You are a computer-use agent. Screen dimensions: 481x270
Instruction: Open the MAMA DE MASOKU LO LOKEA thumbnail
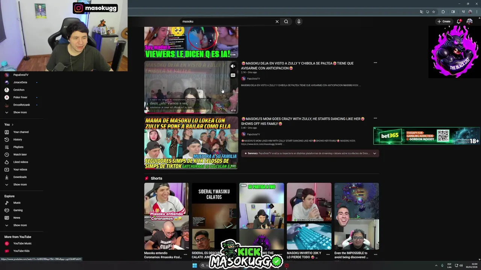click(191, 143)
